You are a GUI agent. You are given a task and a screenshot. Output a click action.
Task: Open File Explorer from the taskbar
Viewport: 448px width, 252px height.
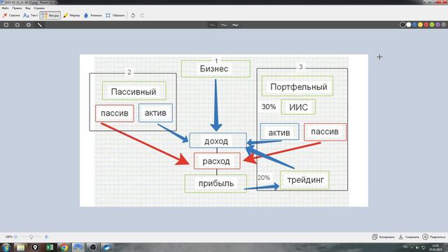coord(20,247)
